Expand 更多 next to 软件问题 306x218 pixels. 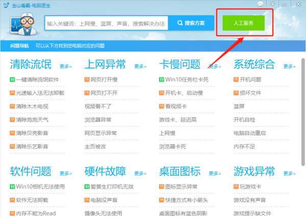65,173
